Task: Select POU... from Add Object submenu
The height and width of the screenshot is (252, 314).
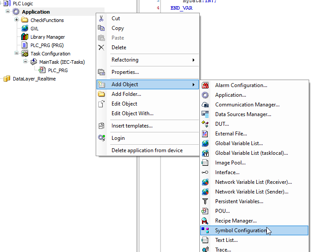Action: (x=254, y=211)
